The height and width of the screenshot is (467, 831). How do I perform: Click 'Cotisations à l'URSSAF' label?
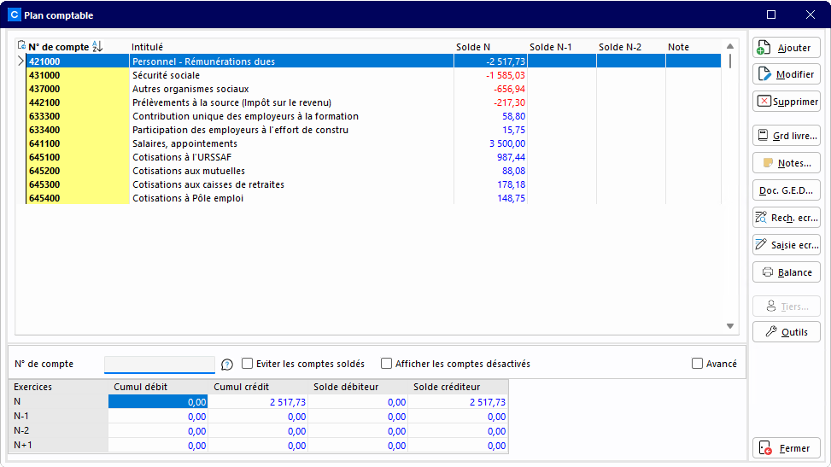(x=182, y=157)
